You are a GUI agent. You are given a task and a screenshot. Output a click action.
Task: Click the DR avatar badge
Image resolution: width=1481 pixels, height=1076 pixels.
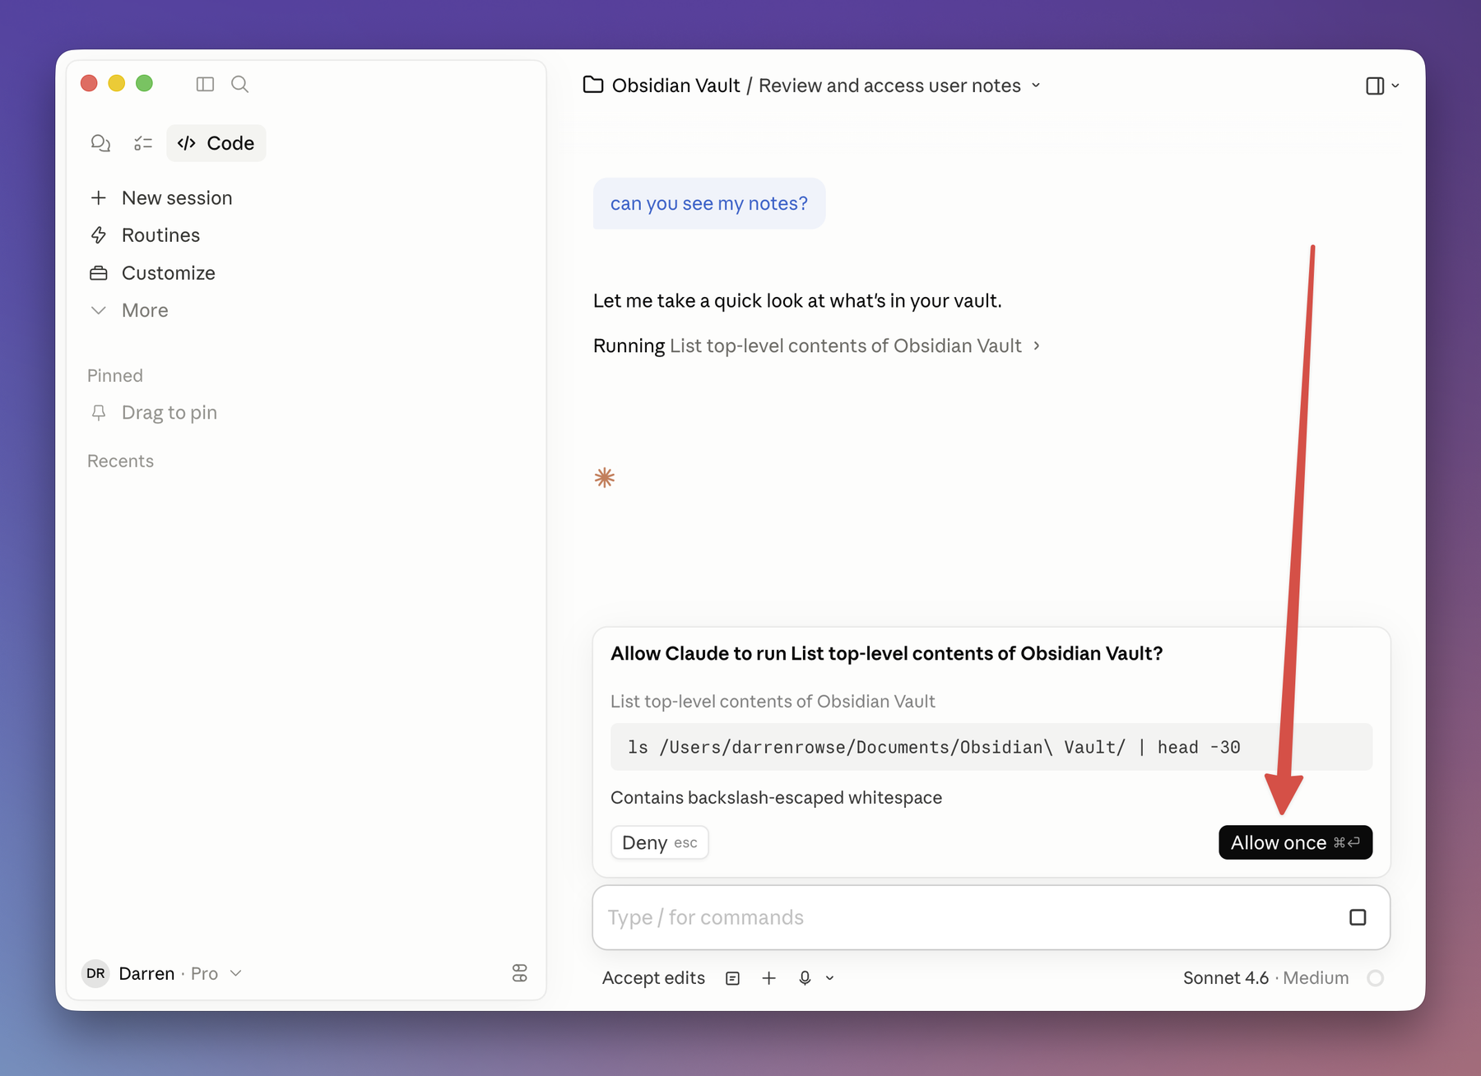(95, 973)
